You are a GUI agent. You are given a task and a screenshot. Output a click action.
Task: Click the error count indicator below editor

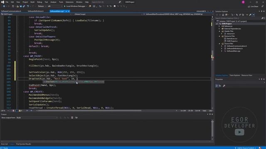(x=14, y=111)
